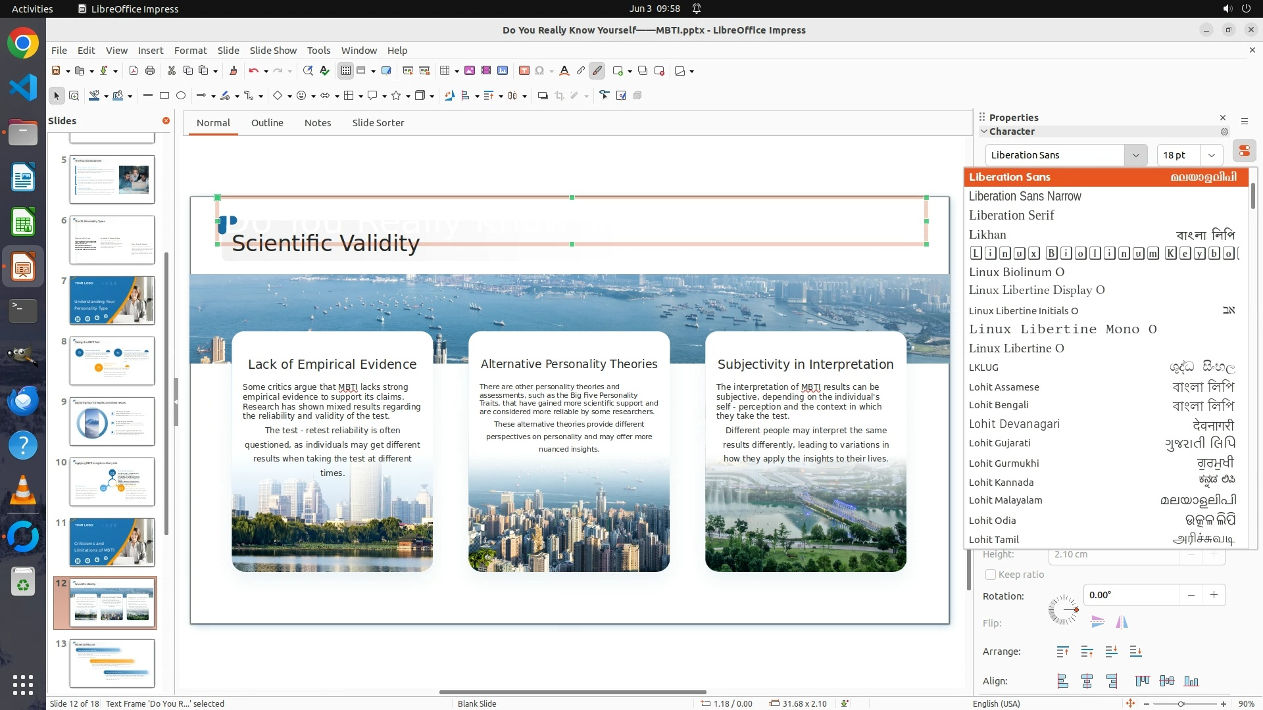Switch to the Slide Sorter tab
The image size is (1263, 710).
point(378,123)
